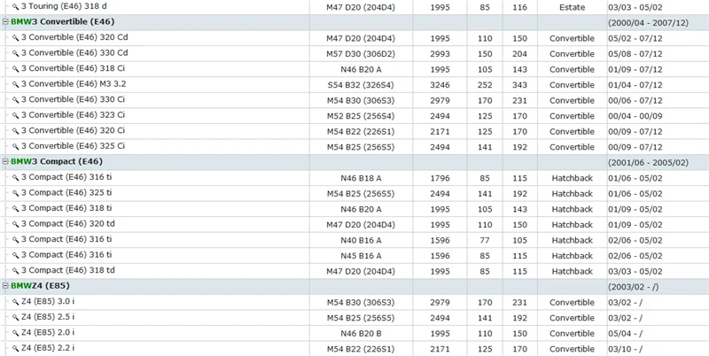Click engine code N45 B16 A
709x356 pixels.
coord(361,256)
